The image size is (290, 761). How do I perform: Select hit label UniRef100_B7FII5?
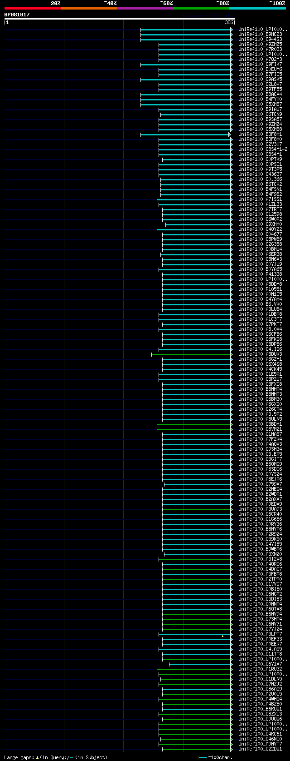pos(260,74)
